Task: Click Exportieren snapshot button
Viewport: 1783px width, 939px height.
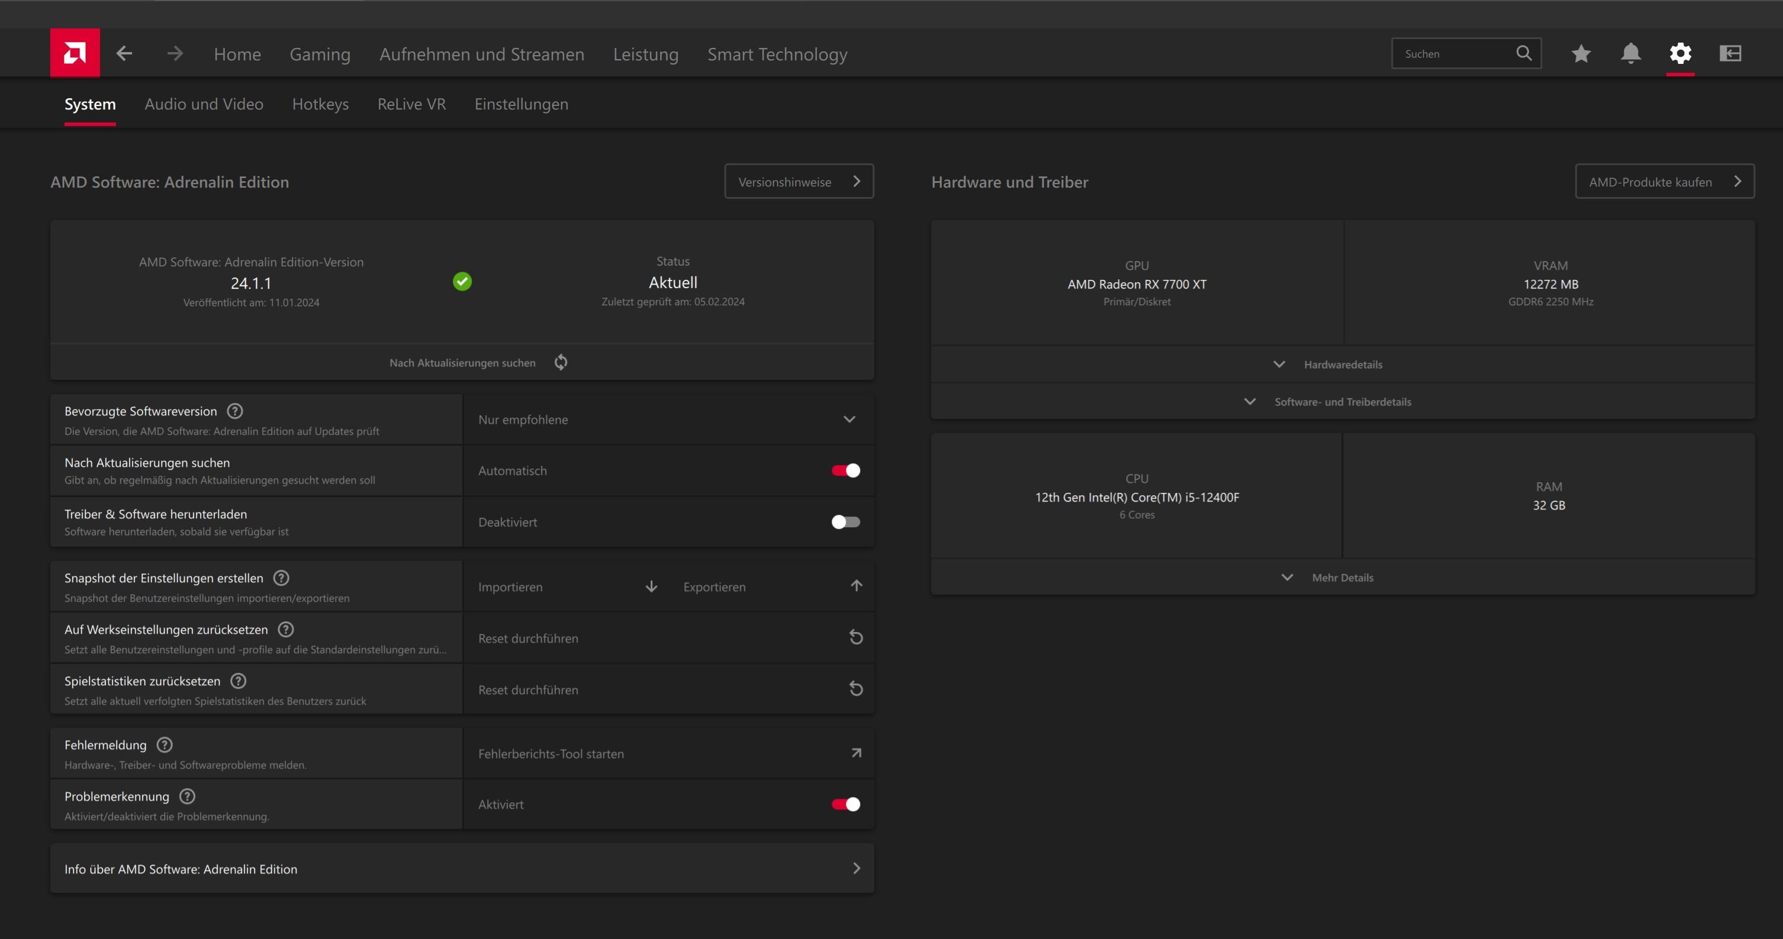Action: 772,586
